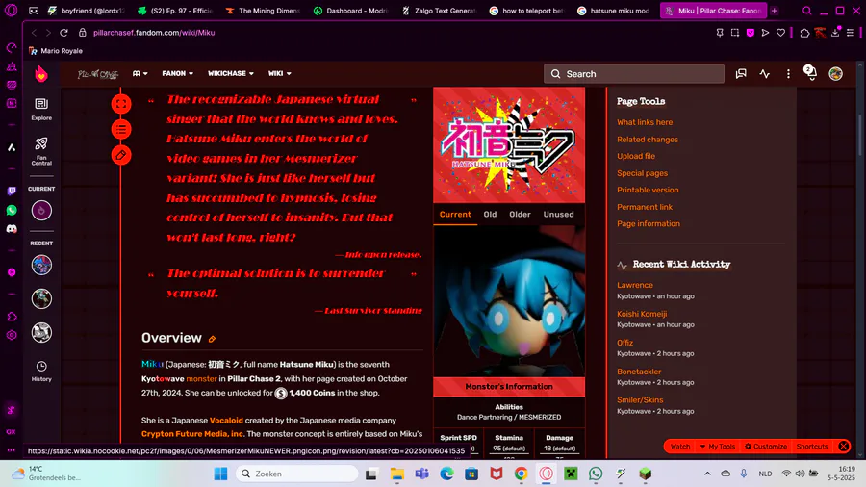The height and width of the screenshot is (487, 866).
Task: Click the Hatsune Miku logo image
Action: [x=509, y=144]
